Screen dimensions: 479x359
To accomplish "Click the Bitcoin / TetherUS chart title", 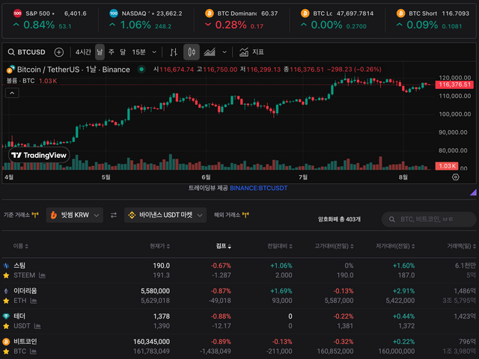I will click(x=73, y=70).
